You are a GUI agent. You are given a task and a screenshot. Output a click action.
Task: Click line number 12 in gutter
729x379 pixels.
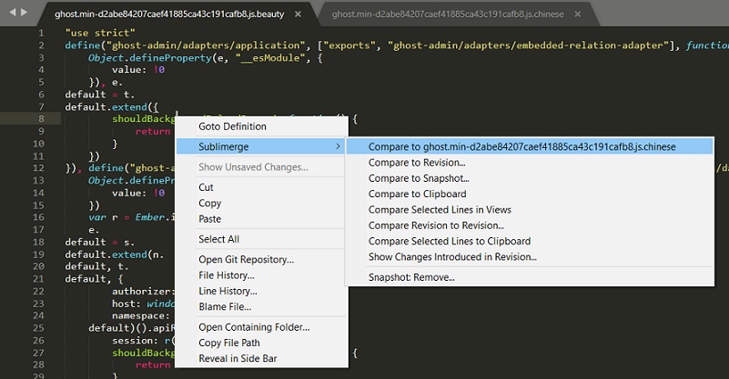(39, 168)
